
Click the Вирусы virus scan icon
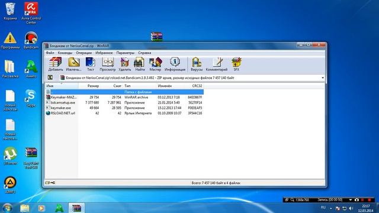pos(197,64)
